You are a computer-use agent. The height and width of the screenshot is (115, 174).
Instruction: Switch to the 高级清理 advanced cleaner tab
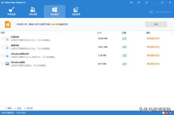pos(33,11)
